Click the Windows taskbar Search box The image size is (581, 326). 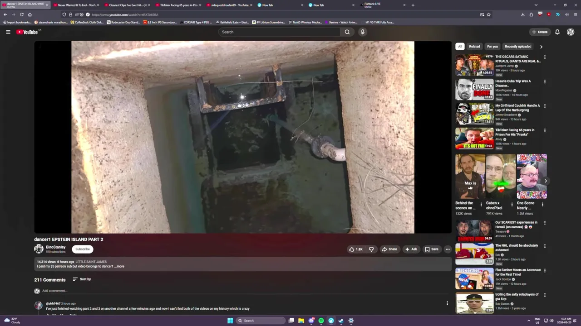[x=261, y=321]
